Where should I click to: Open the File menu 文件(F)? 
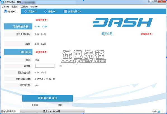[5, 7]
